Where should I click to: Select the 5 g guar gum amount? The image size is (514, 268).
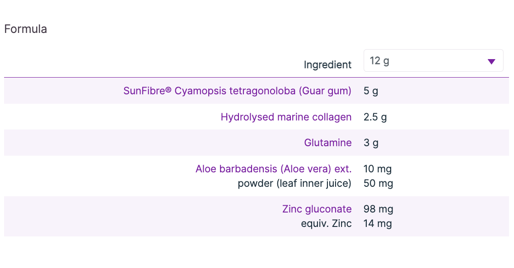tap(371, 91)
